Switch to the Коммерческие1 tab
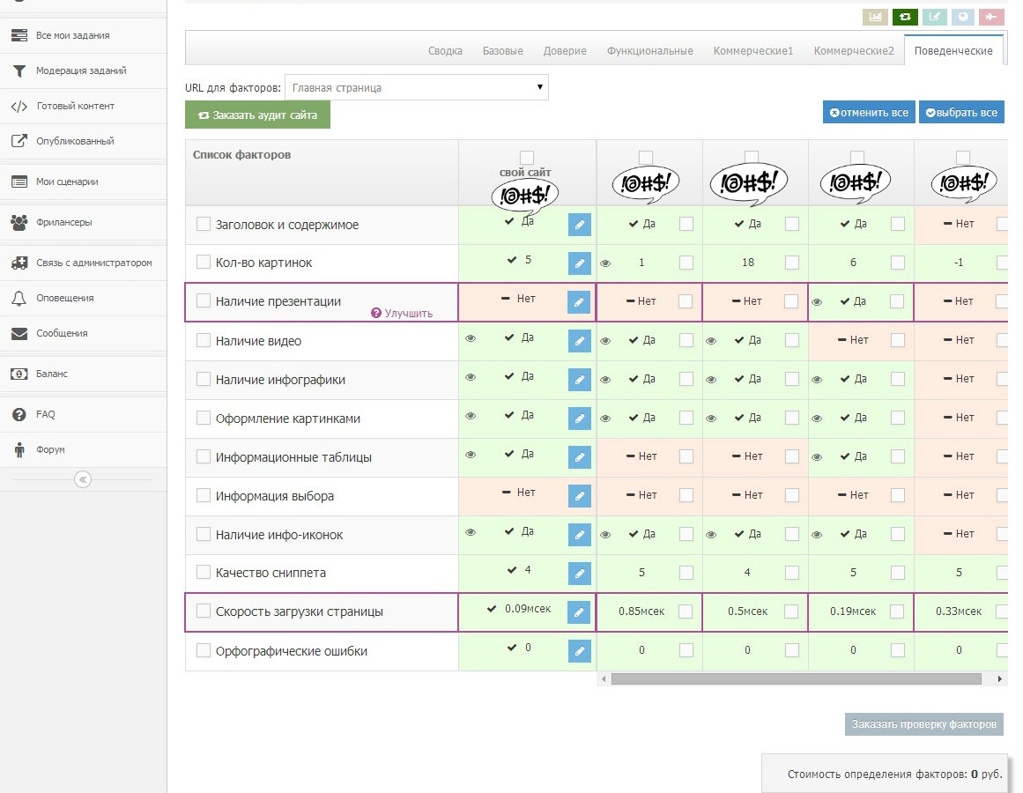Screen dimensions: 1023x793 point(753,51)
